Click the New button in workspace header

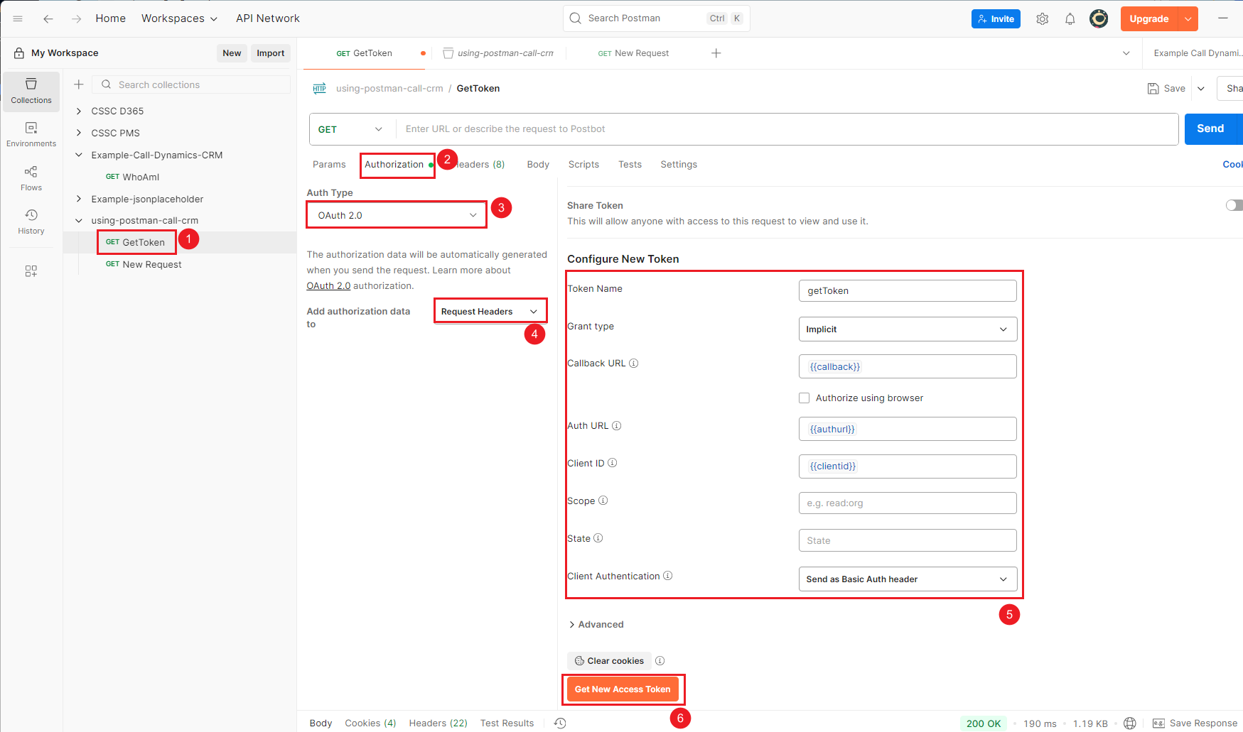[x=232, y=53]
